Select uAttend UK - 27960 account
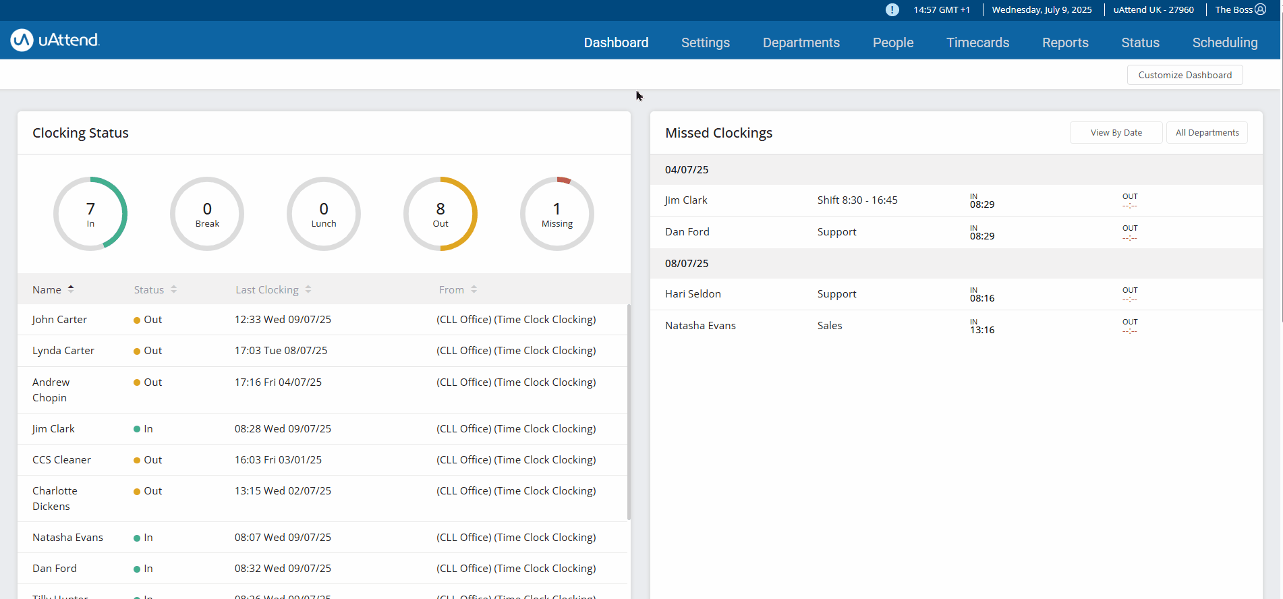This screenshot has height=599, width=1283. 1153,9
